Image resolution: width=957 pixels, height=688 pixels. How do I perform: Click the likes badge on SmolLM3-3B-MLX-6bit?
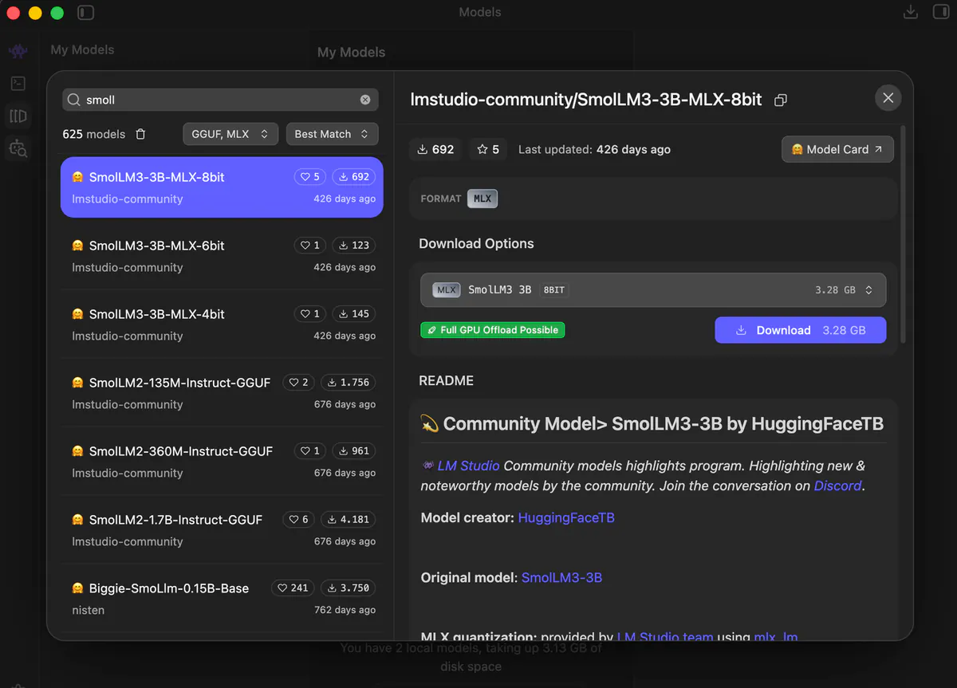[309, 246]
